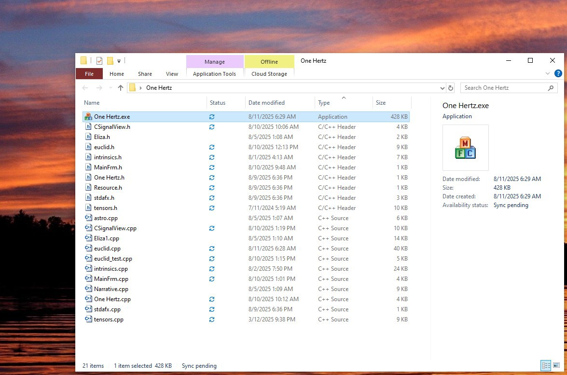This screenshot has height=375, width=567.
Task: Click the Refresh button beside address bar
Action: [451, 88]
